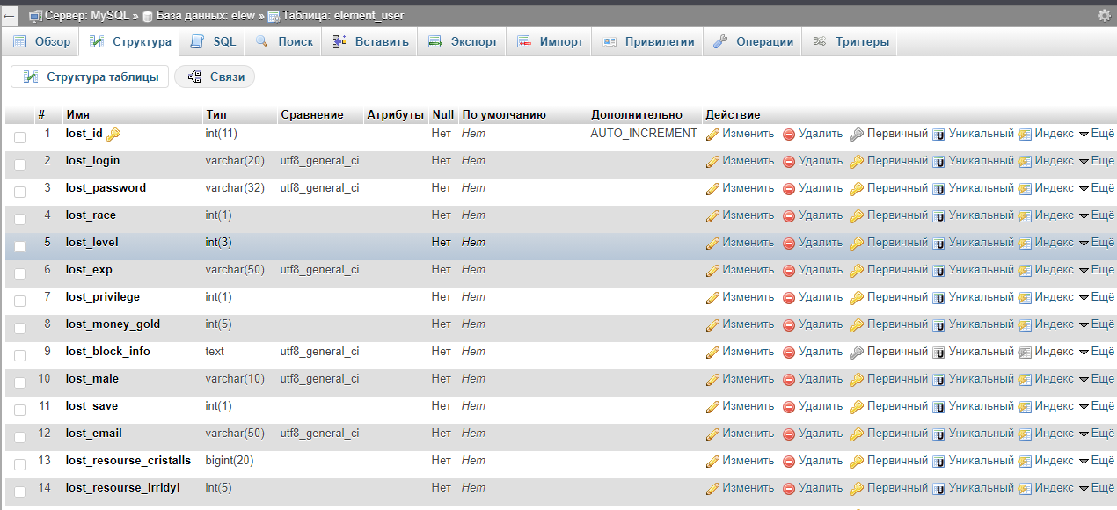Click the Связи button
Viewport: 1117px width, 510px height.
coord(216,77)
